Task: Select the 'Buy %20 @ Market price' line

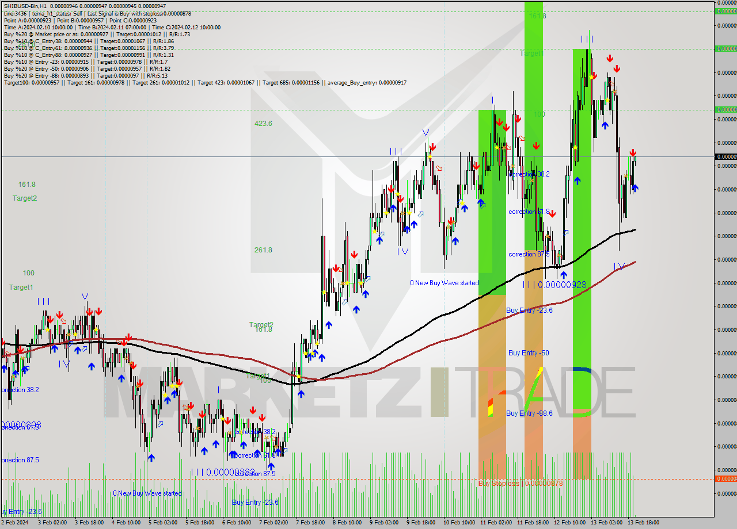Action: 97,34
